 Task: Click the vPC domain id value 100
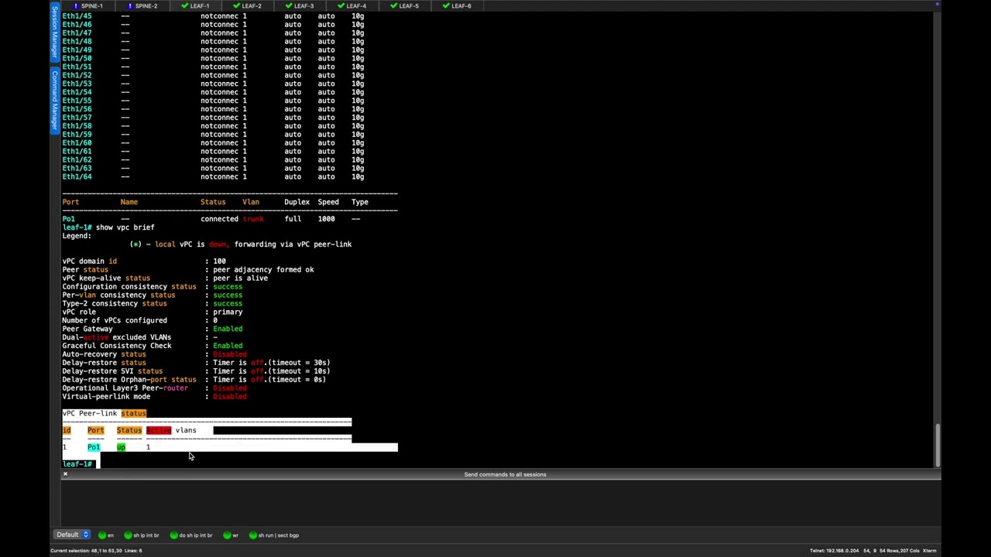point(219,261)
